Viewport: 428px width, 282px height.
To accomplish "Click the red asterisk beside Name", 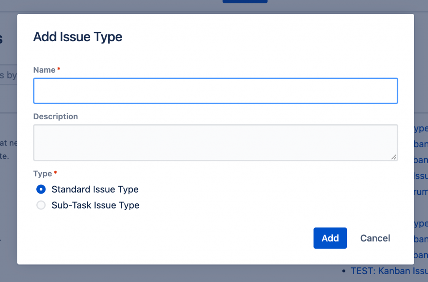I will click(59, 69).
